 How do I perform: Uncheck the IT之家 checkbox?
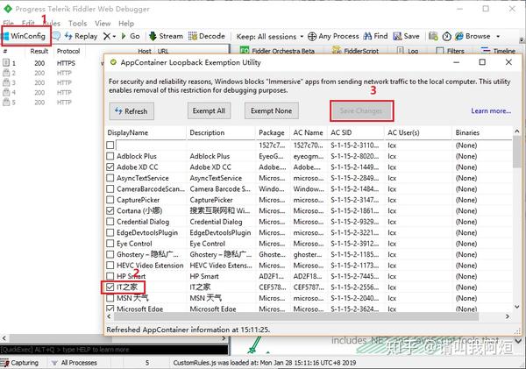[110, 287]
